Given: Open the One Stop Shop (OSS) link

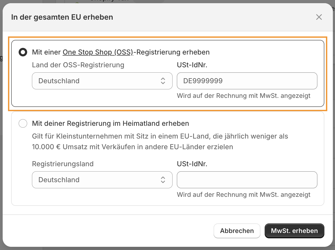Looking at the screenshot, I should (x=98, y=52).
